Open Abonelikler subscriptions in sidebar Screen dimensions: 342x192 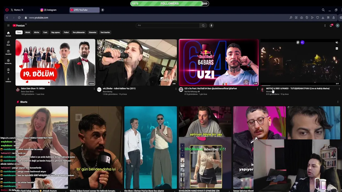pyautogui.click(x=8, y=52)
